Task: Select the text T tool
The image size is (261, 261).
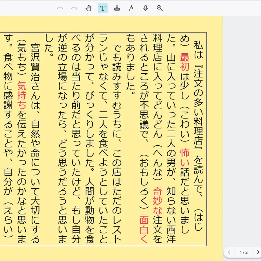Action: tap(103, 8)
